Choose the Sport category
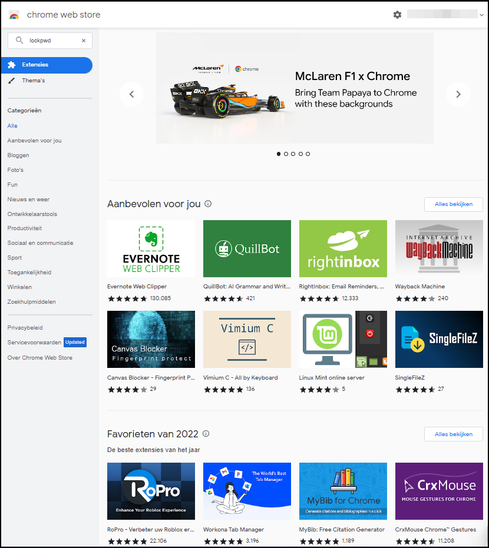Viewport: 489px width, 548px height. click(x=14, y=258)
